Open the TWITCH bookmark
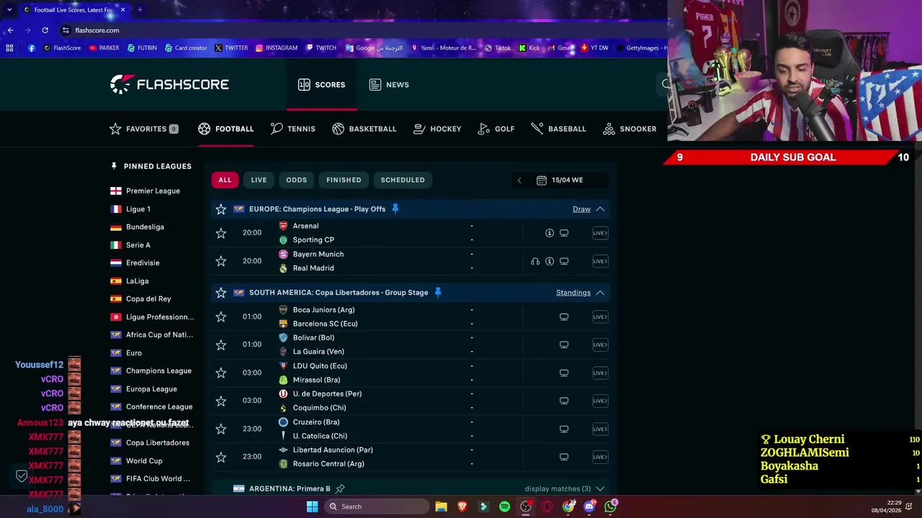 (321, 48)
